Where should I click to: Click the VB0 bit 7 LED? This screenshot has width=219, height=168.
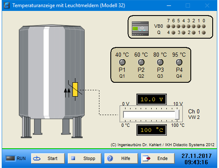tap(168, 26)
